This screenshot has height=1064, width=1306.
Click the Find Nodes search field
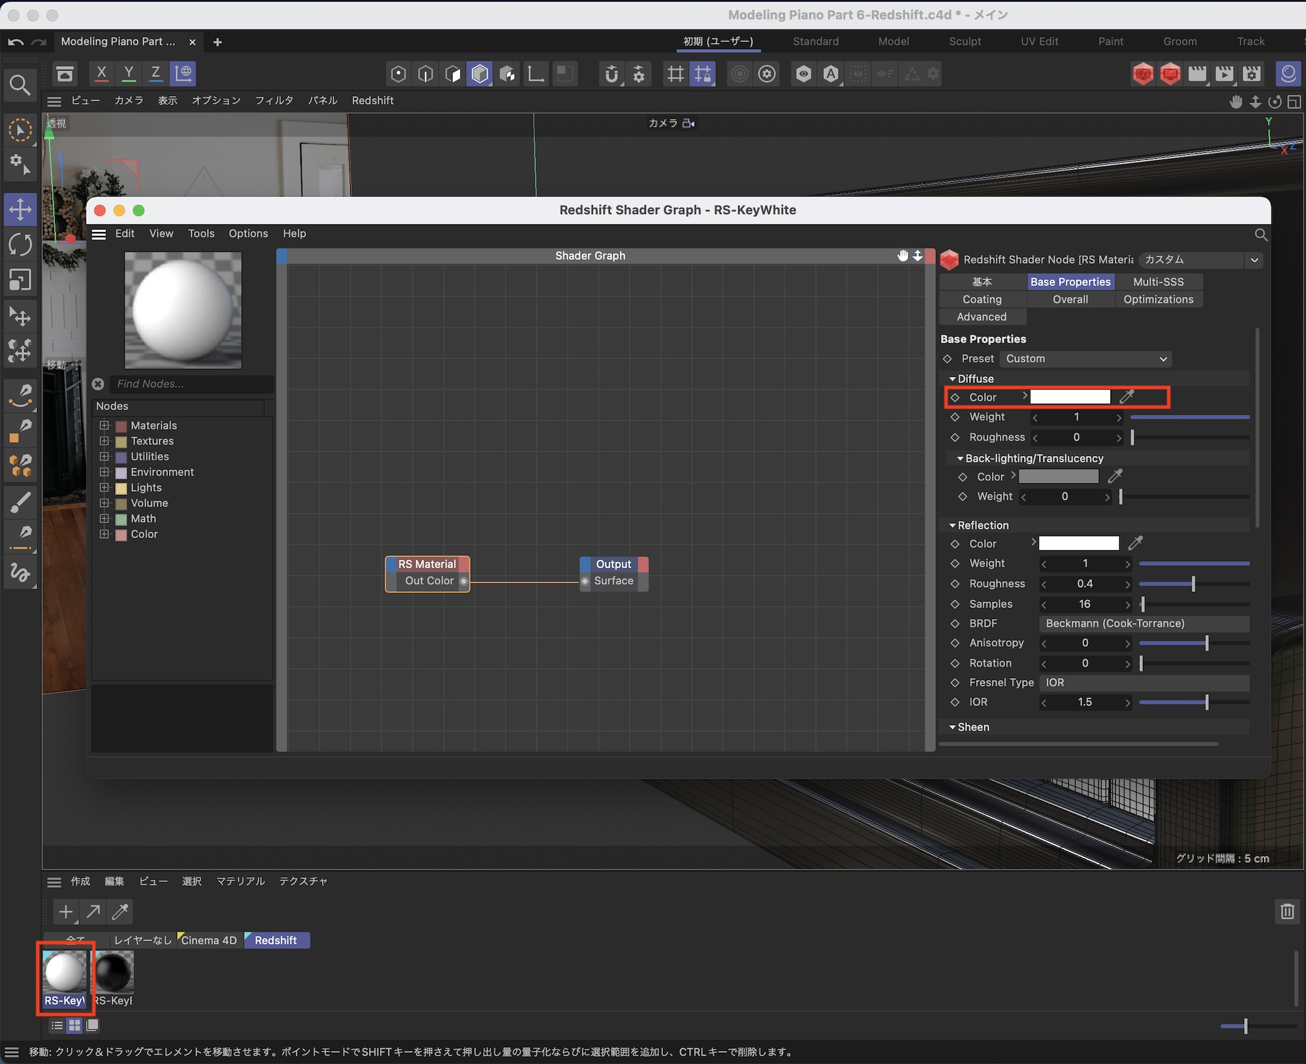[189, 384]
